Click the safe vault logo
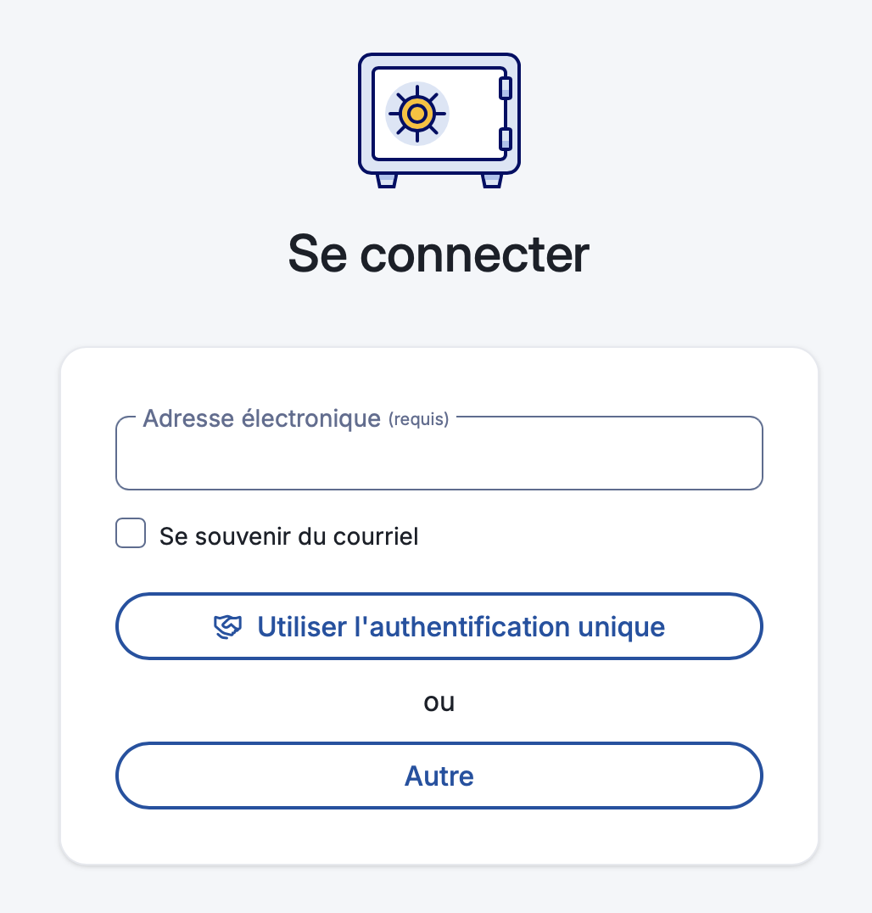Viewport: 872px width, 913px height. pos(439,119)
